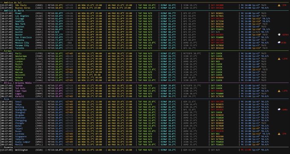The image size is (290, 154).
Task: Click the Toronto city name
Action: (20, 48)
